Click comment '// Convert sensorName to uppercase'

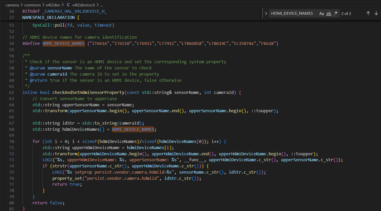pyautogui.click(x=75, y=99)
